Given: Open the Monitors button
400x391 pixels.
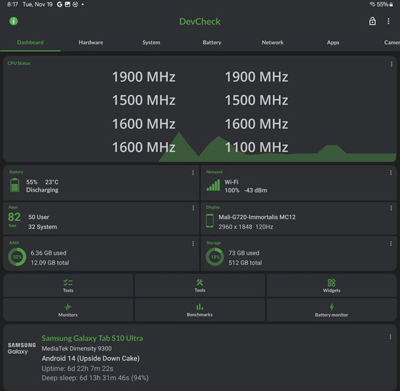Looking at the screenshot, I should 68,310.
